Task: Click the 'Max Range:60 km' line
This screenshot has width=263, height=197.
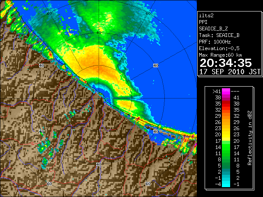Action: pyautogui.click(x=220, y=55)
